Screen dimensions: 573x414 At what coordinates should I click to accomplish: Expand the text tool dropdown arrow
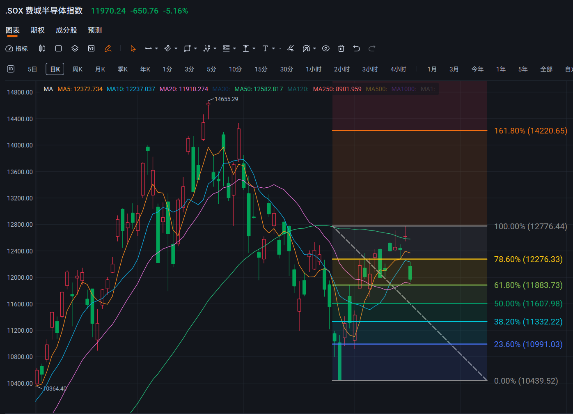point(273,48)
